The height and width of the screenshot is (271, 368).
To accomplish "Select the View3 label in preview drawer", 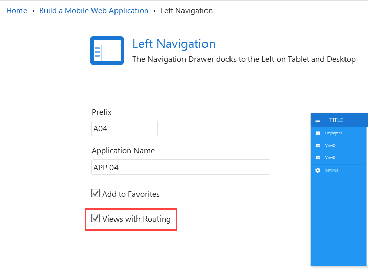I will pos(330,158).
